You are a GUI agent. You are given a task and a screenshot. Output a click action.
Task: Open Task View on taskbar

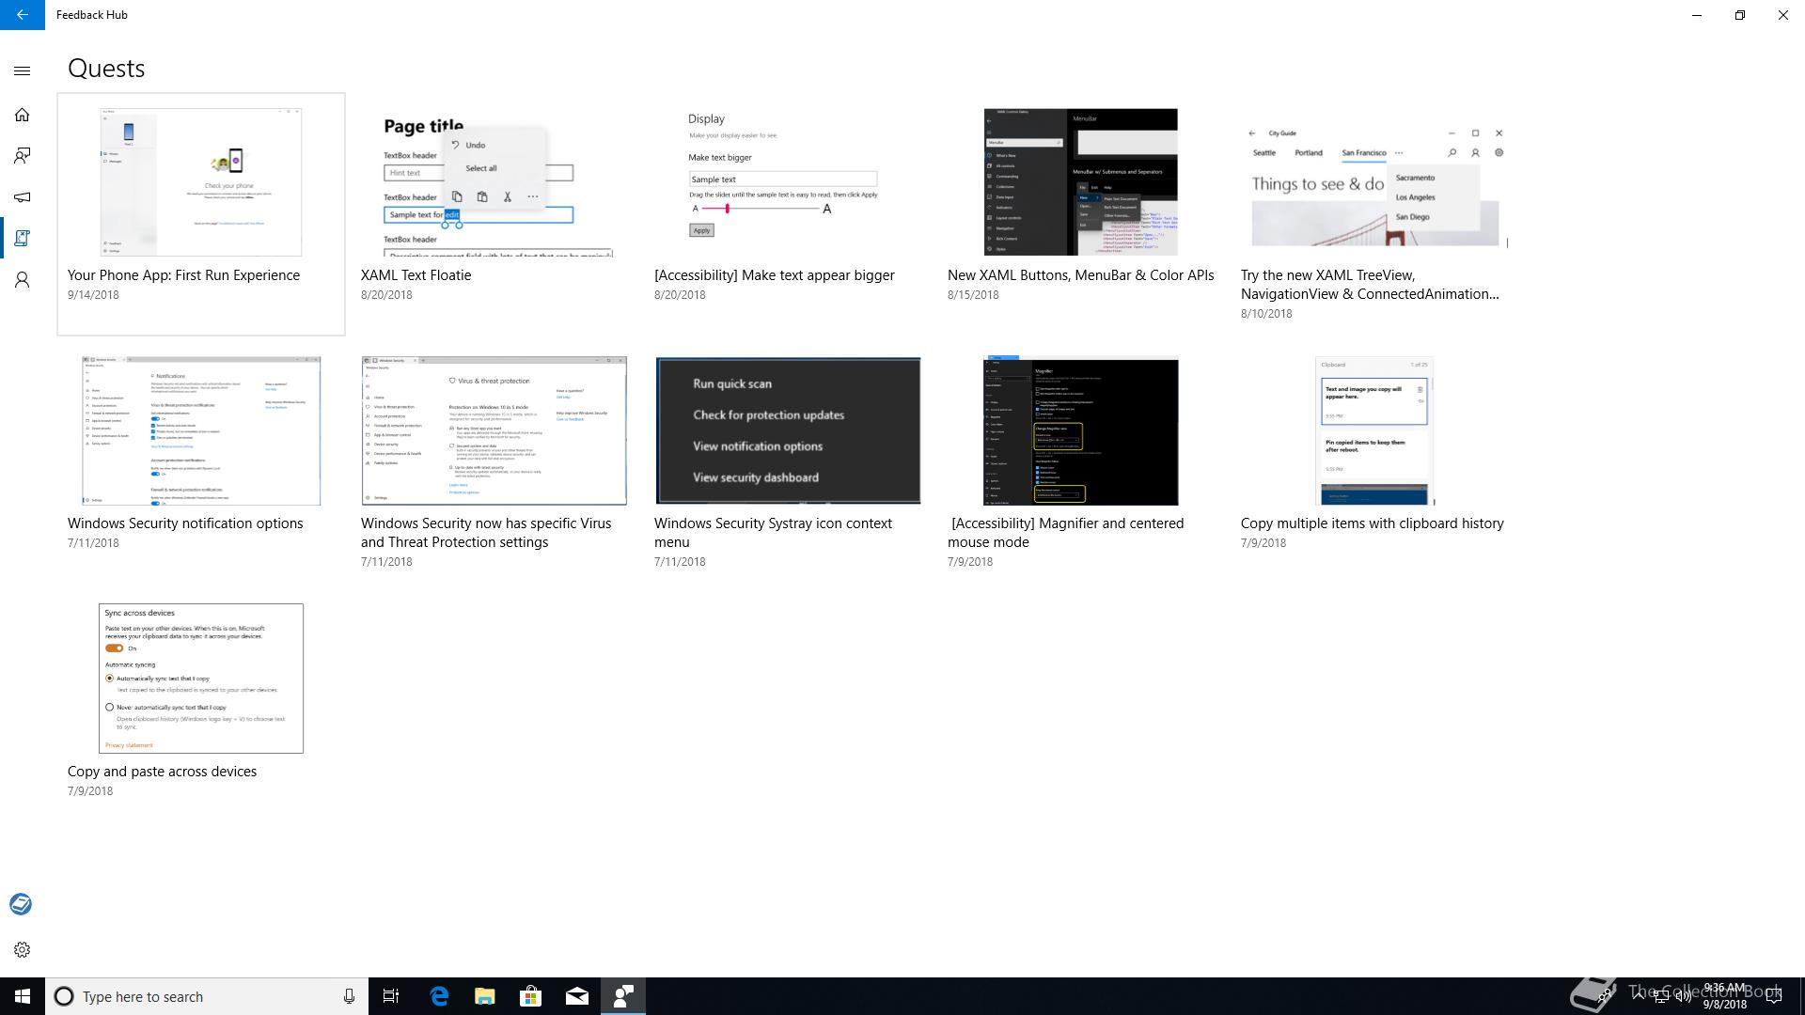tap(391, 996)
